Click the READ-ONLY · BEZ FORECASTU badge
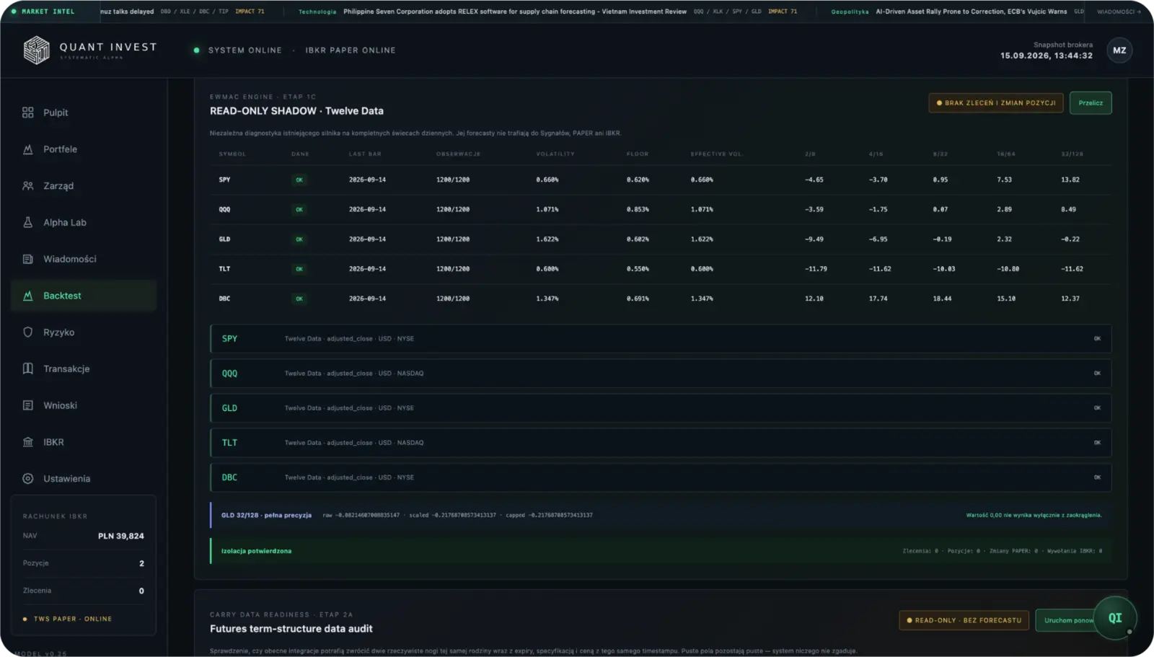The height and width of the screenshot is (657, 1154). [964, 620]
